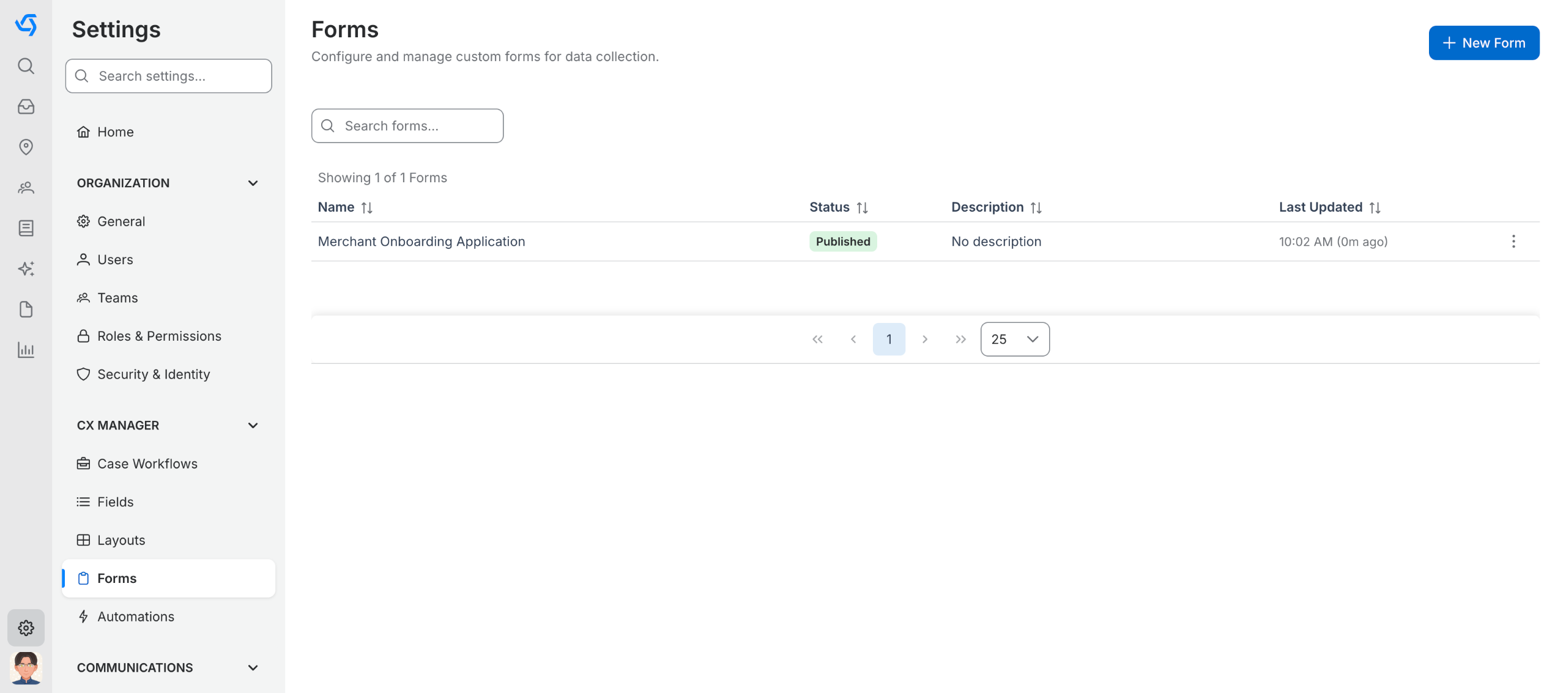Click the location pin icon in sidebar

coord(26,147)
